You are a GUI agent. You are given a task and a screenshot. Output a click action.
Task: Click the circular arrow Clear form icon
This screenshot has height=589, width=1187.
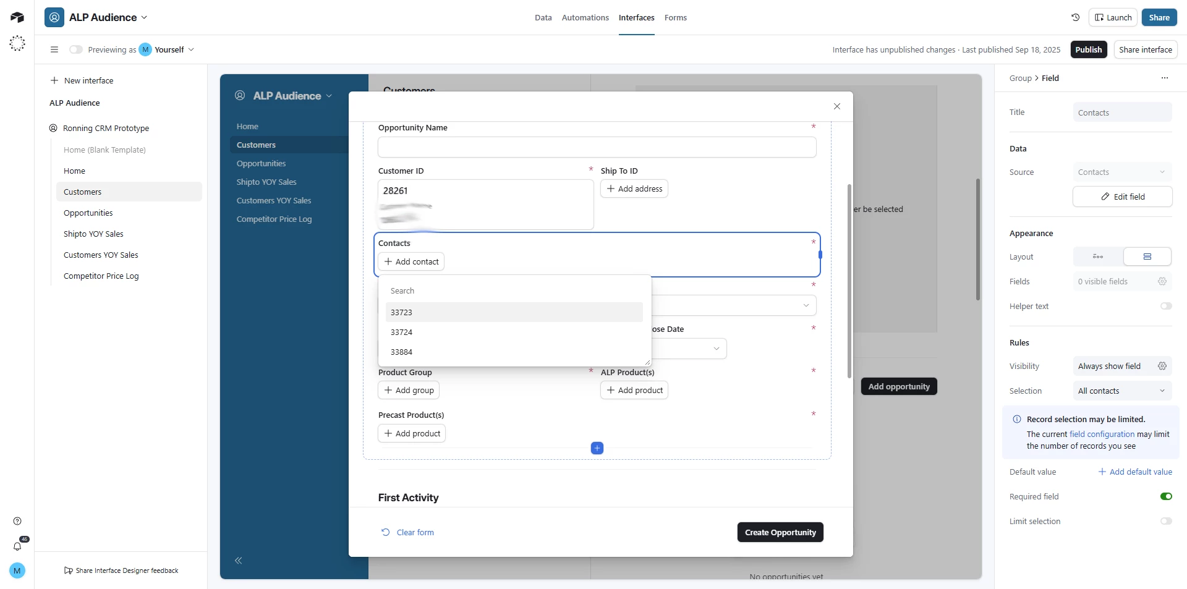(386, 532)
